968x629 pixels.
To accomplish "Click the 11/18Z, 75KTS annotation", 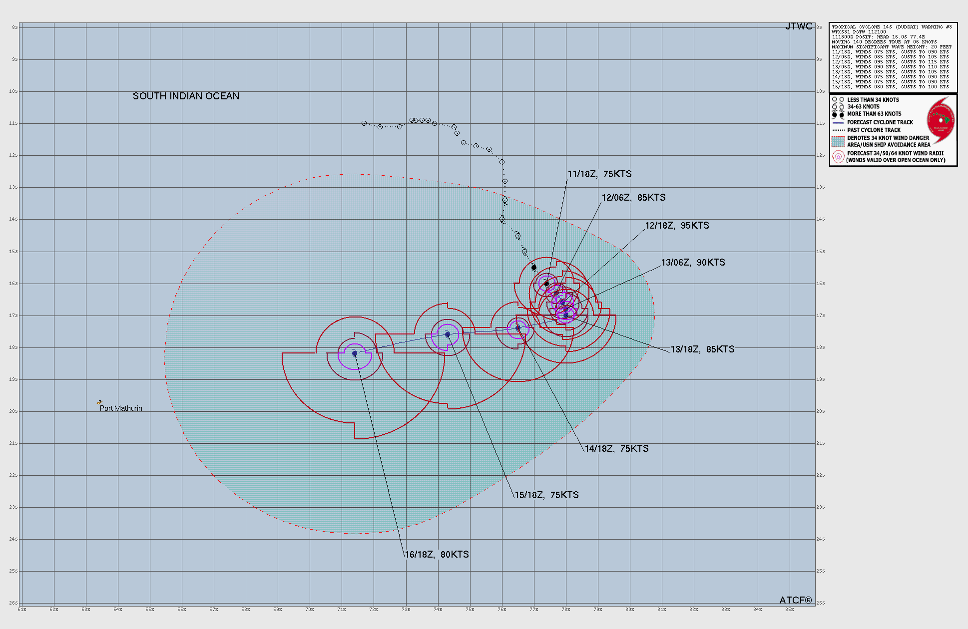I will pyautogui.click(x=599, y=174).
